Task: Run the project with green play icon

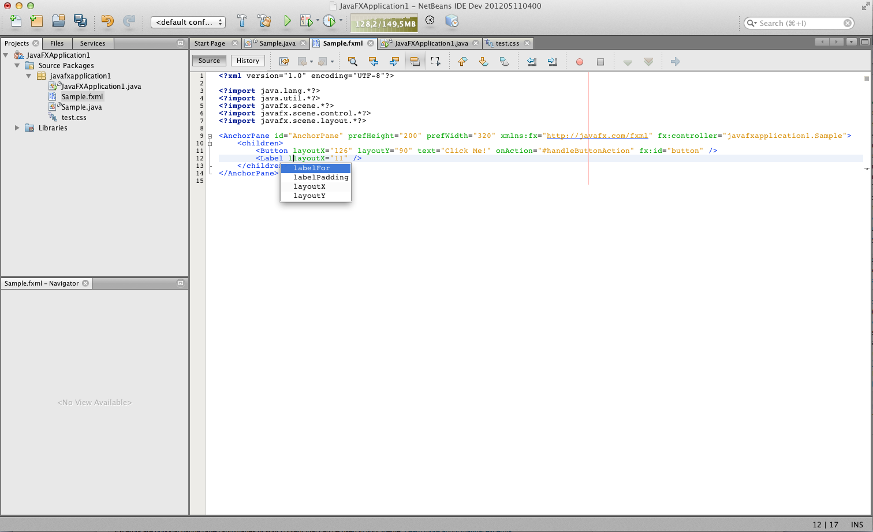Action: coord(288,21)
